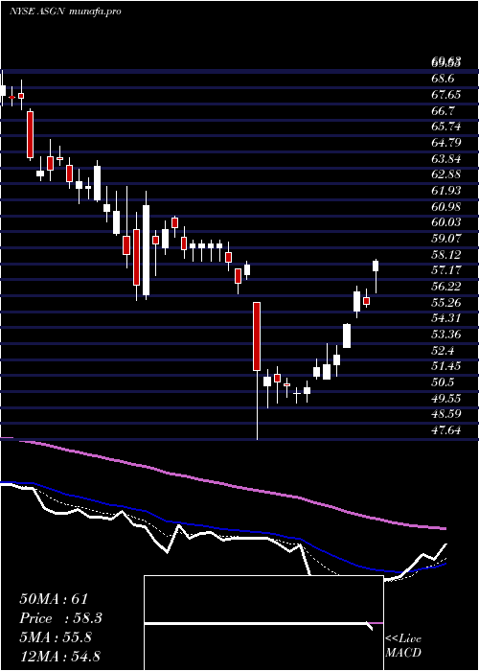Click the last white candle near 58
This screenshot has width=479, height=671.
pos(376,266)
